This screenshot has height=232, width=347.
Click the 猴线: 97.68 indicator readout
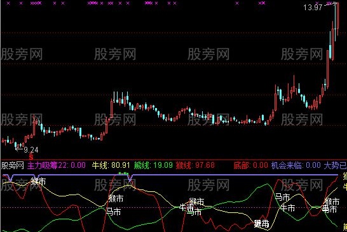[195, 165]
